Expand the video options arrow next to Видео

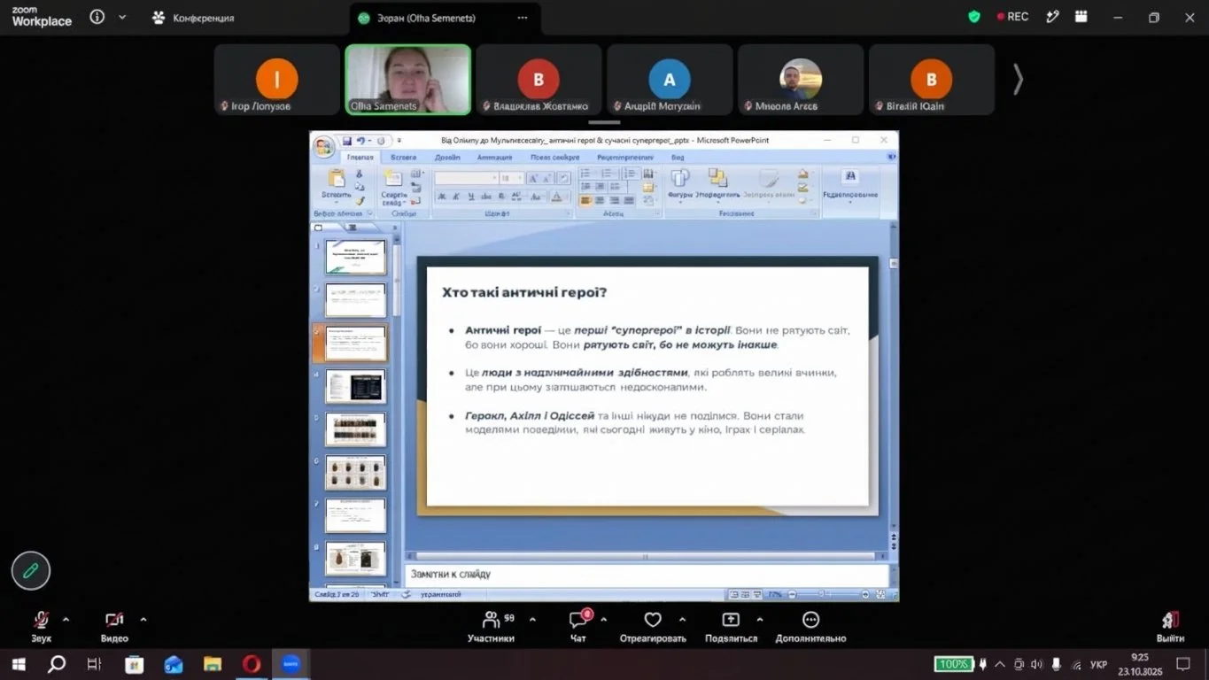pos(143,620)
